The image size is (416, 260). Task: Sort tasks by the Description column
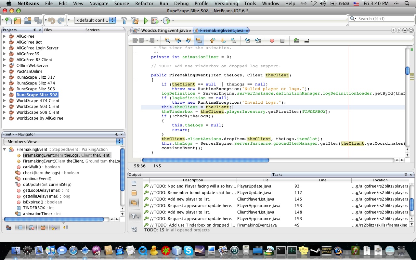193,180
